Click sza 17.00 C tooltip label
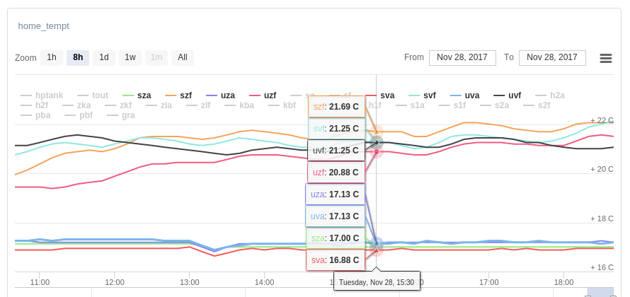630x297 pixels. (336, 238)
